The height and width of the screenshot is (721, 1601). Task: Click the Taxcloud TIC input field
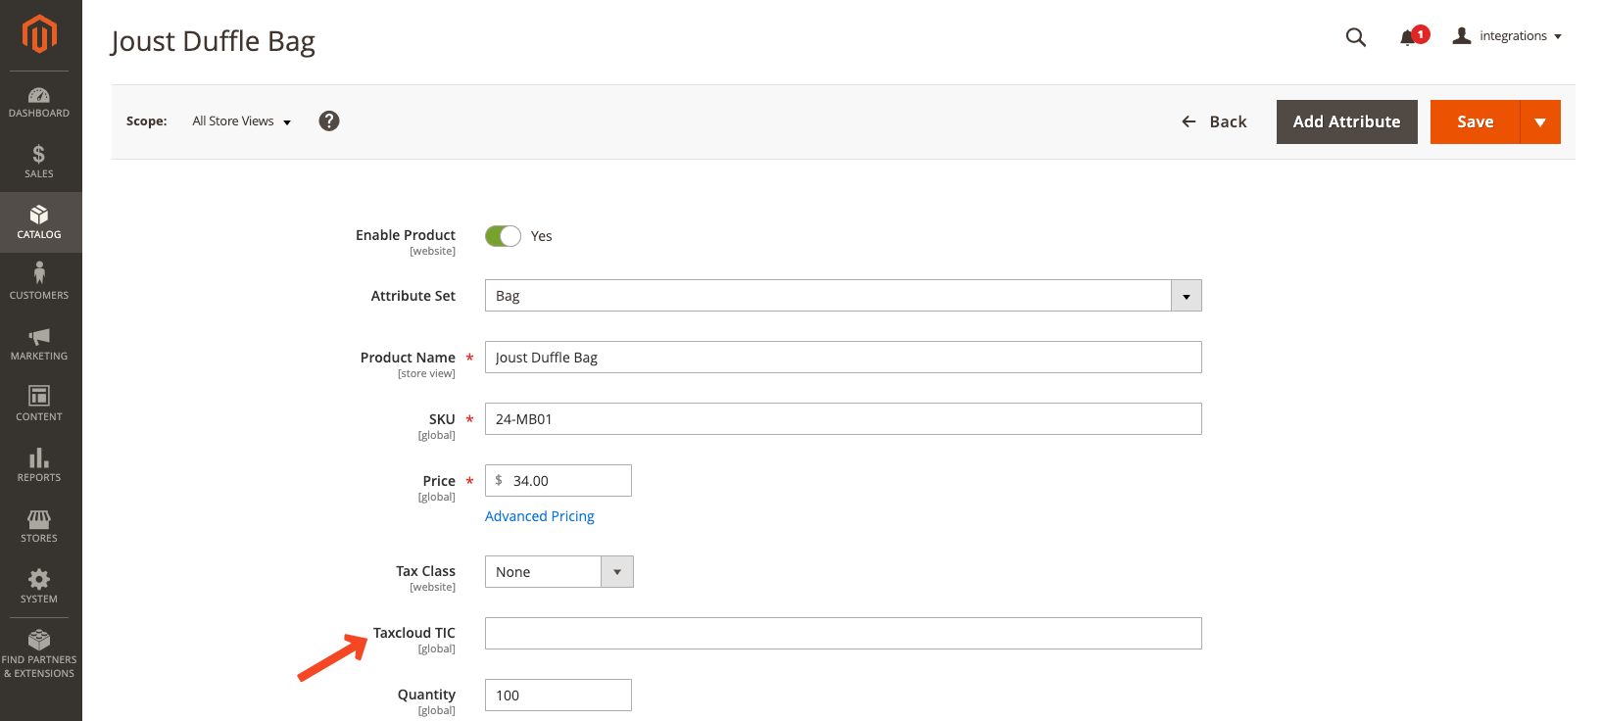(844, 634)
